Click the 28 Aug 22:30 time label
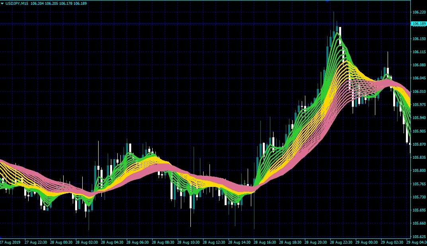Viewport: 427px width, 246px height. pos(341,242)
